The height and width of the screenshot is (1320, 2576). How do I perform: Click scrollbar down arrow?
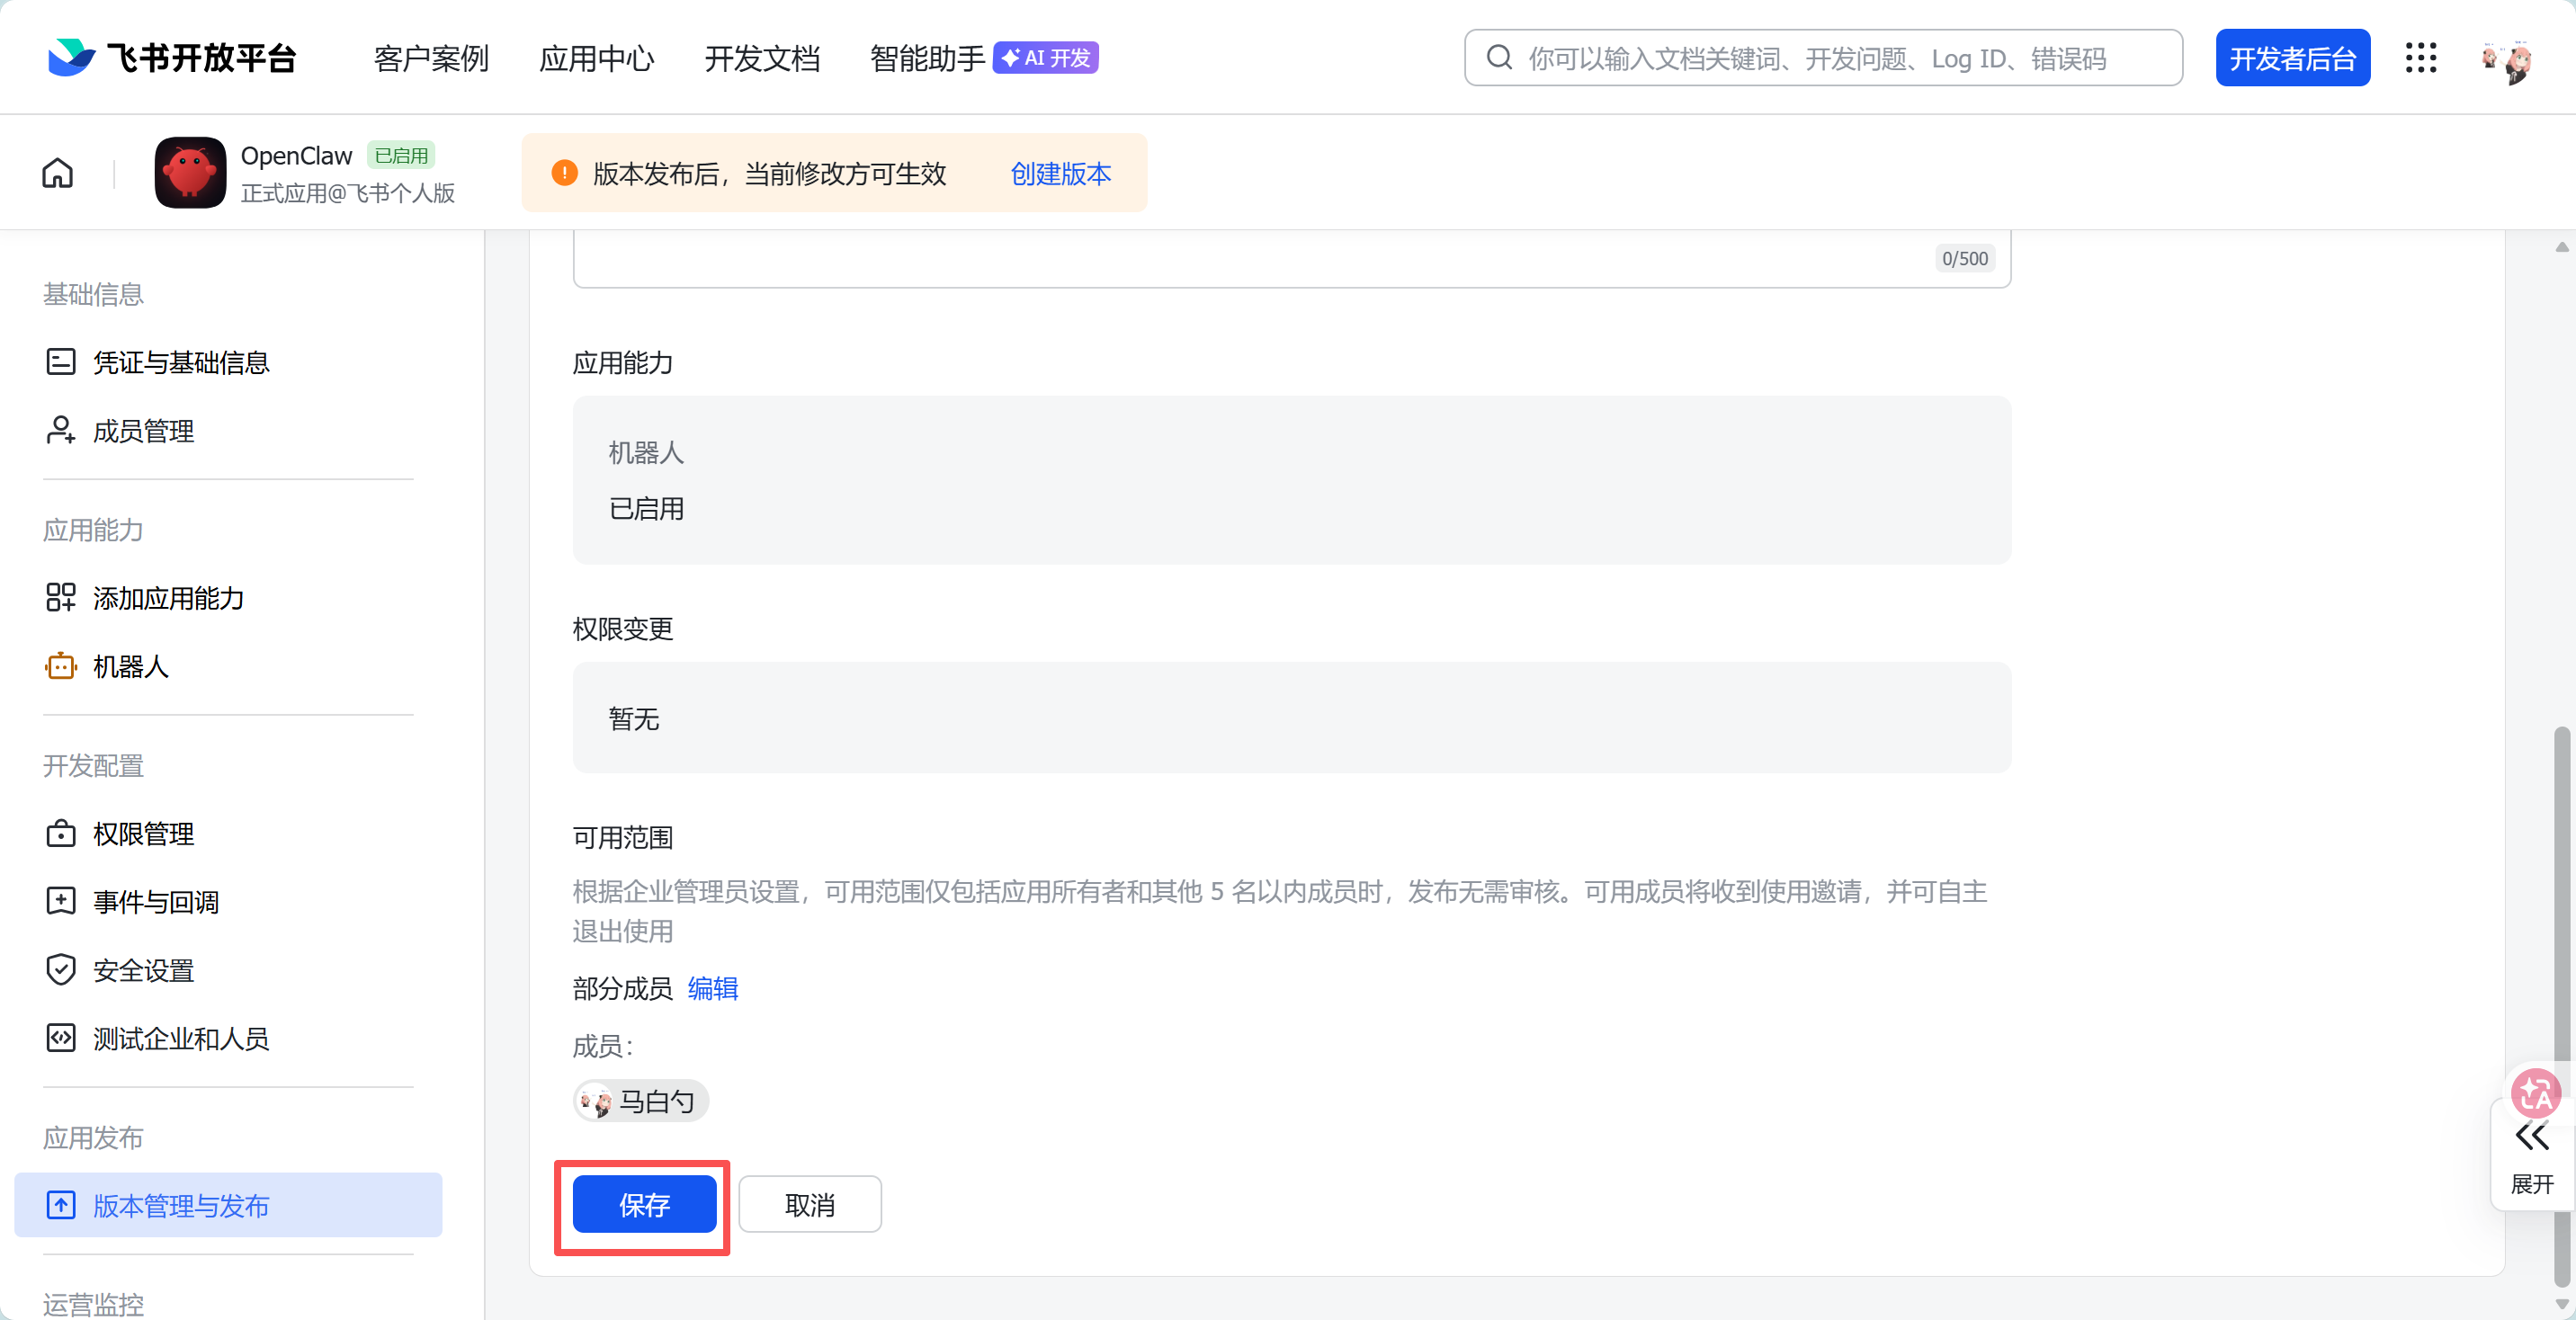point(2561,1304)
